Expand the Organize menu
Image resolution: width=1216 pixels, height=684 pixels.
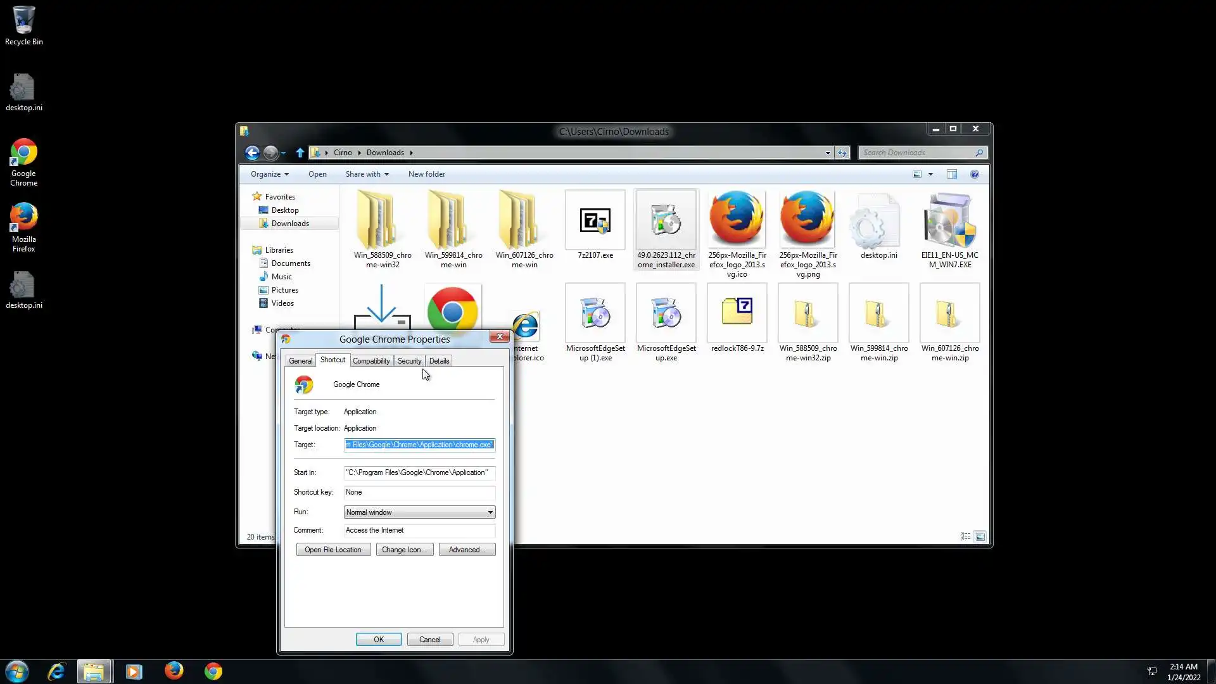269,174
